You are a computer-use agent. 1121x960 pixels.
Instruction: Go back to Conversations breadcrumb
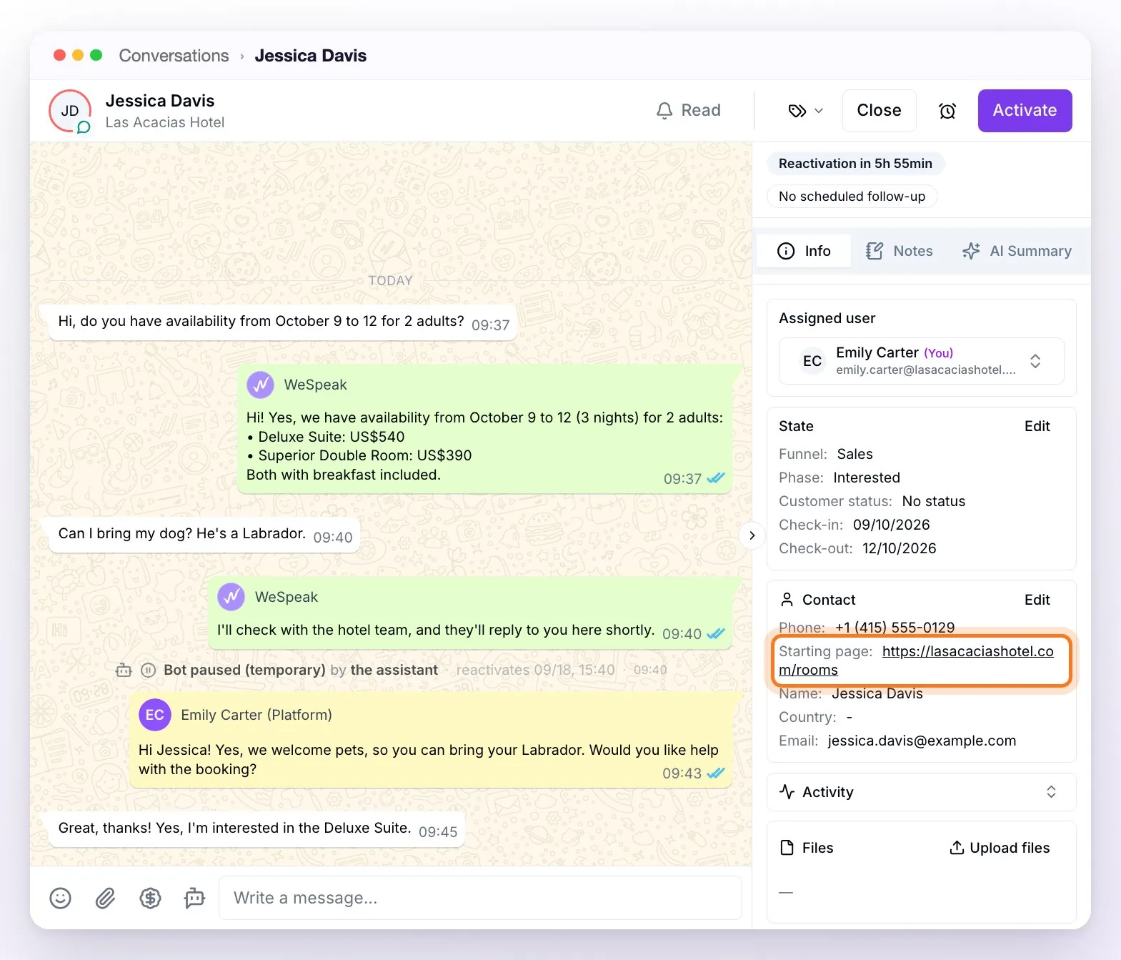click(174, 56)
